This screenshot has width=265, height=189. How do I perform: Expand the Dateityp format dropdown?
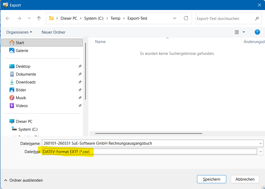(x=261, y=151)
